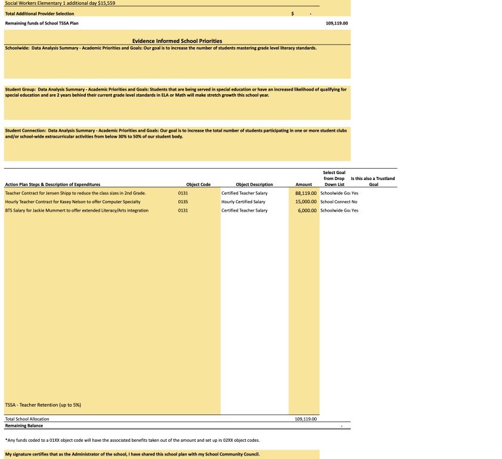Click object code 0131 in the Jackie Mummert row
This screenshot has width=502, height=459.
(183, 210)
